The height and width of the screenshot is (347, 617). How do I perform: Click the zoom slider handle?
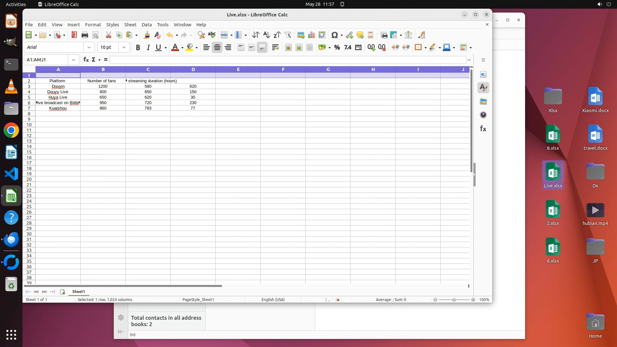point(454,300)
